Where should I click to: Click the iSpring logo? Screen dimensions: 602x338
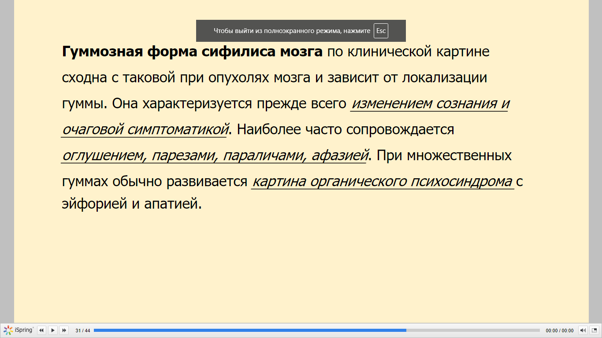[19, 330]
